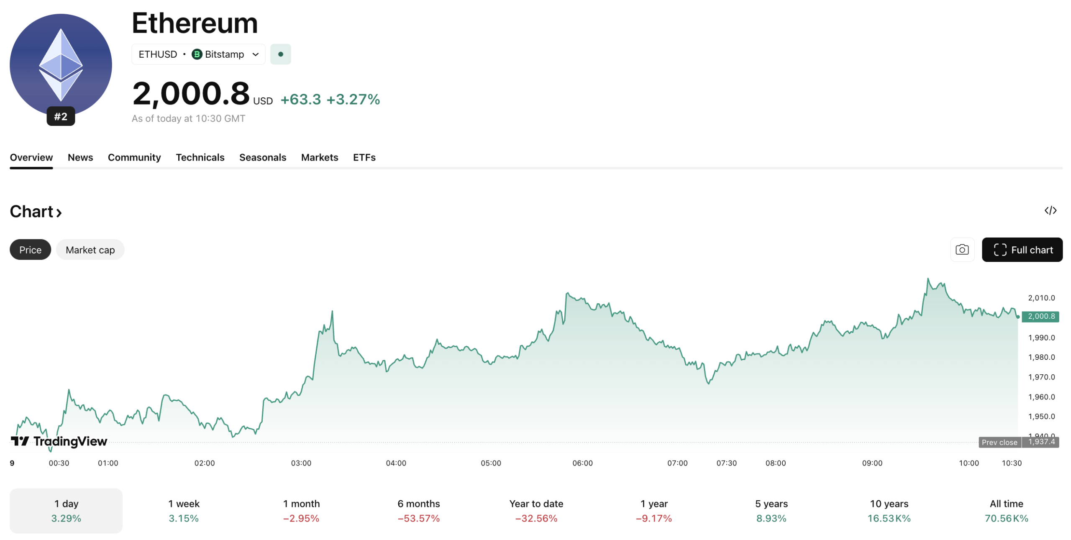The height and width of the screenshot is (540, 1071).
Task: Click the Ethereum title heading
Action: 195,23
